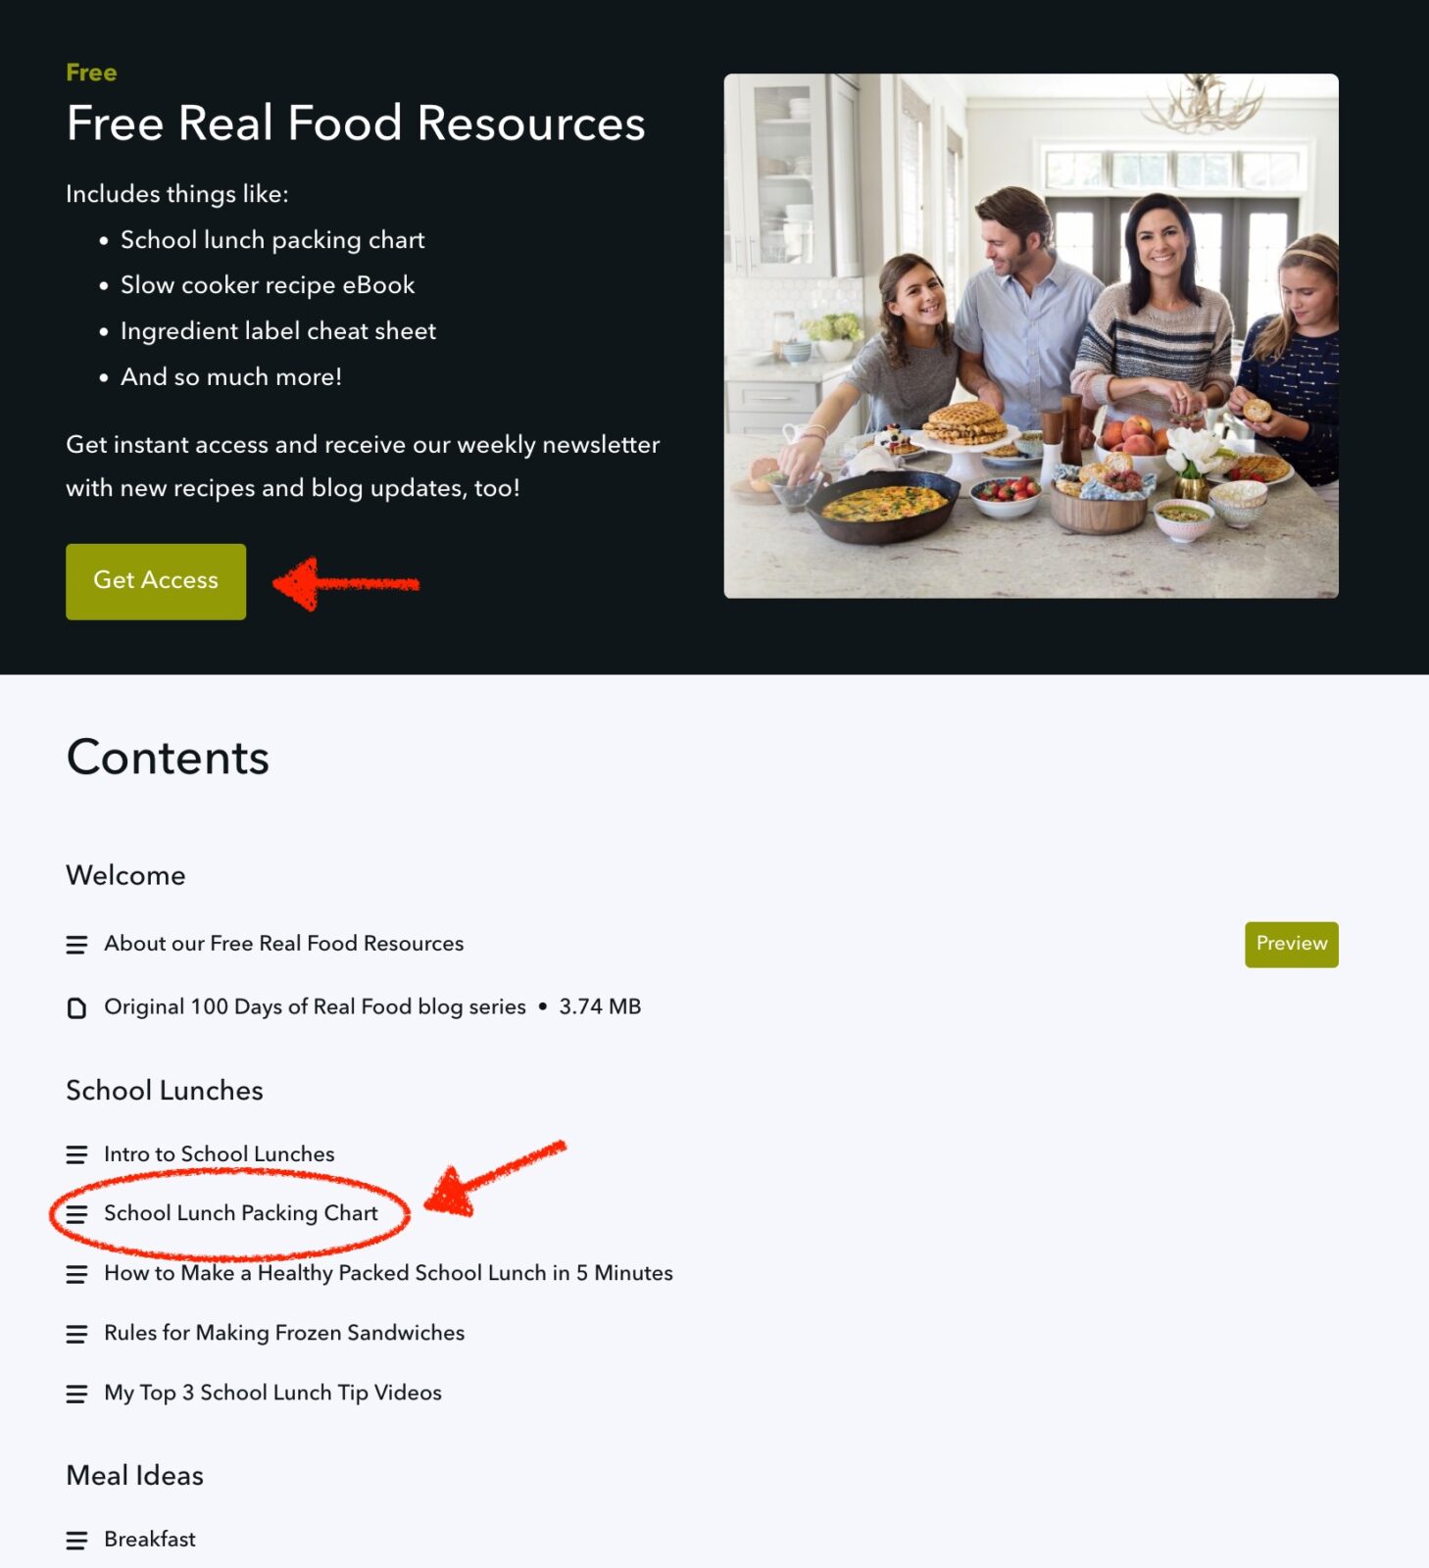Viewport: 1429px width, 1568px height.
Task: Open How to Make a Healthy Packed School Lunch
Action: pos(388,1273)
